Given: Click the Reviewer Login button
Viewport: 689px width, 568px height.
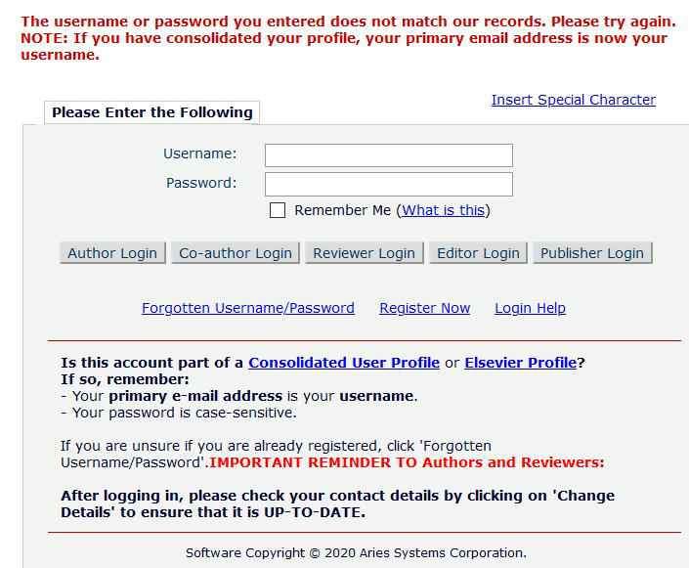Looking at the screenshot, I should tap(364, 253).
